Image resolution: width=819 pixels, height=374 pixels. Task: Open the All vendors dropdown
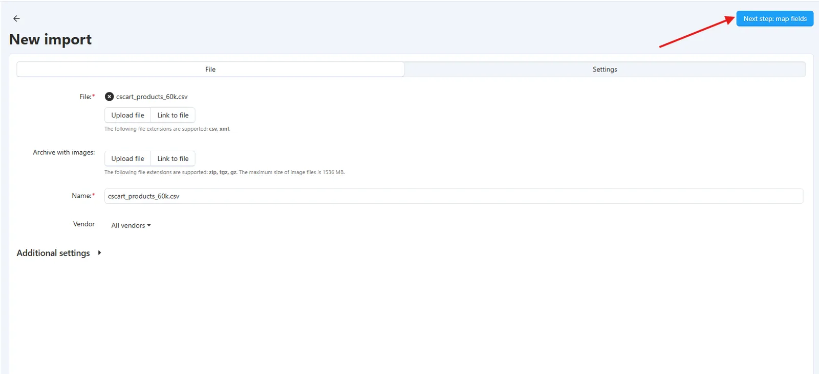tap(131, 225)
